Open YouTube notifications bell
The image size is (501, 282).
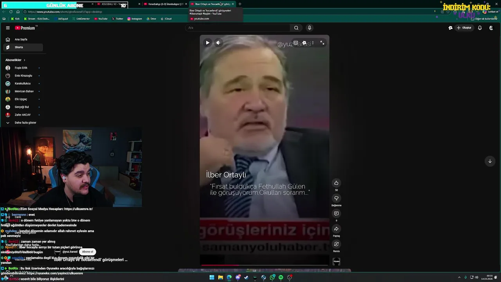[x=480, y=28]
